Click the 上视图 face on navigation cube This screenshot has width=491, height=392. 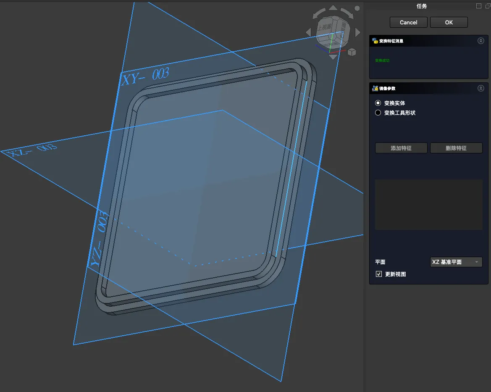[x=324, y=28]
